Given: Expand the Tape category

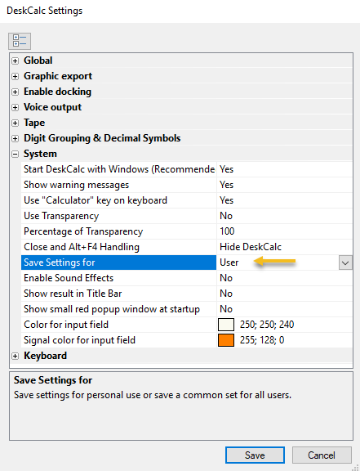Looking at the screenshot, I should [15, 123].
